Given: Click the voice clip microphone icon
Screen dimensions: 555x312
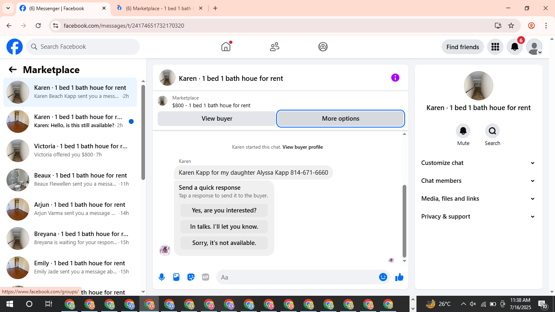Looking at the screenshot, I should point(162,277).
